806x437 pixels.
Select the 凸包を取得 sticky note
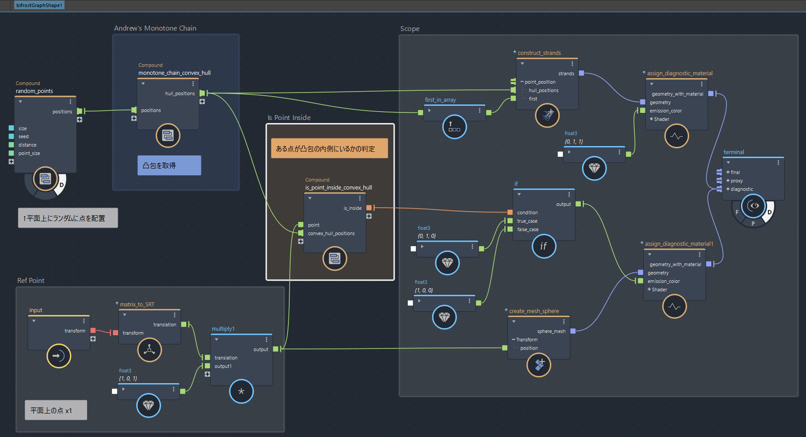tap(169, 166)
